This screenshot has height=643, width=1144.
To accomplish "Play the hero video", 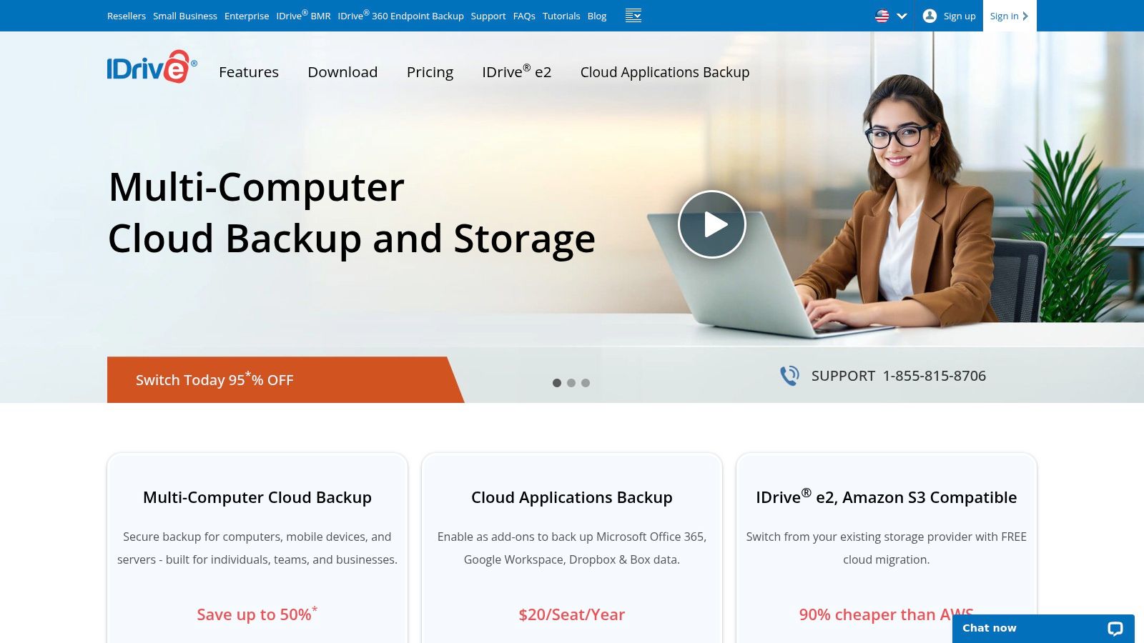I will 712,224.
